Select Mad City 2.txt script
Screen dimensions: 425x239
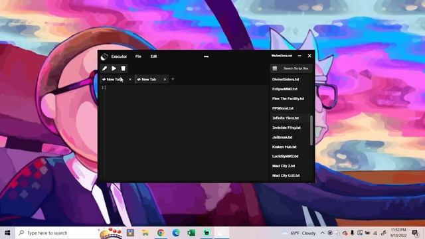pyautogui.click(x=284, y=166)
